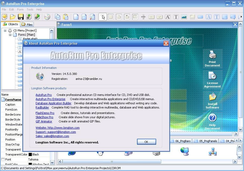Expand the Font property plus box

click(3, 159)
